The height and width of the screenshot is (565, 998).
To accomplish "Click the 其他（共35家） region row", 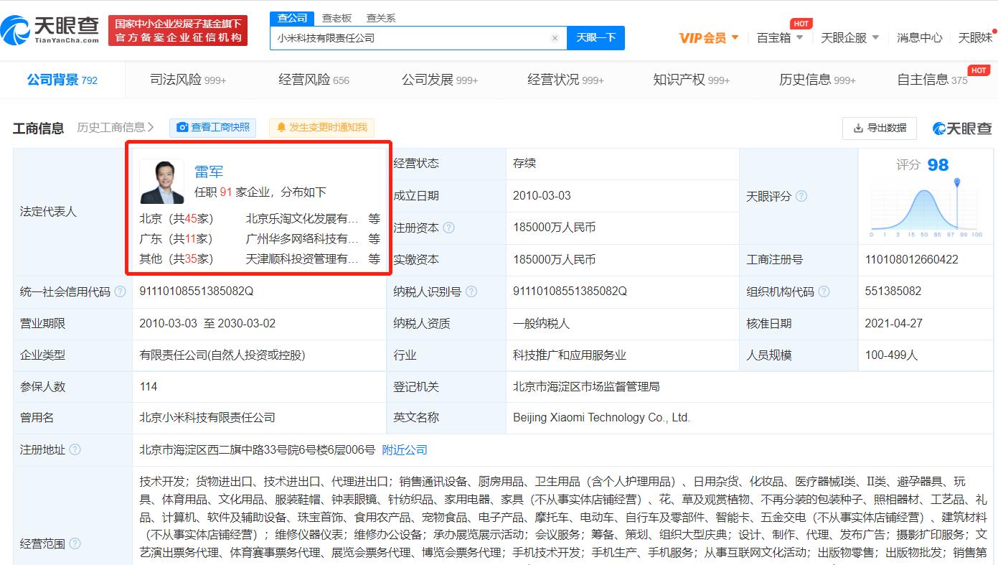I will (176, 259).
